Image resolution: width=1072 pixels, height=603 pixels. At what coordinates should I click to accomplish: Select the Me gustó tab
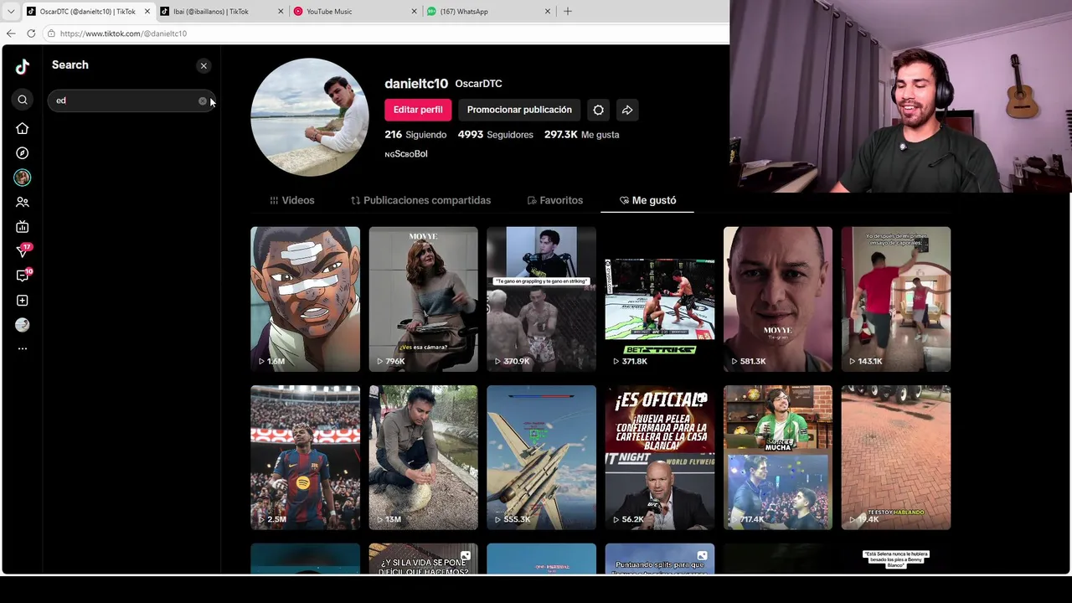pos(647,200)
